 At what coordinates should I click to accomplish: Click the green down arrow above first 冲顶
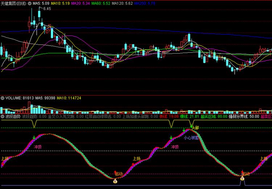(x=34, y=138)
